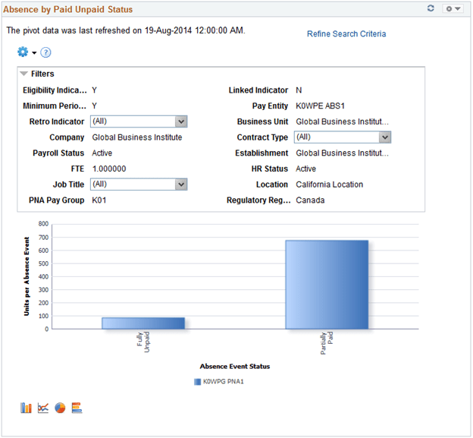Image resolution: width=473 pixels, height=438 pixels.
Task: Open the pagelet settings gear menu
Action: [x=453, y=9]
